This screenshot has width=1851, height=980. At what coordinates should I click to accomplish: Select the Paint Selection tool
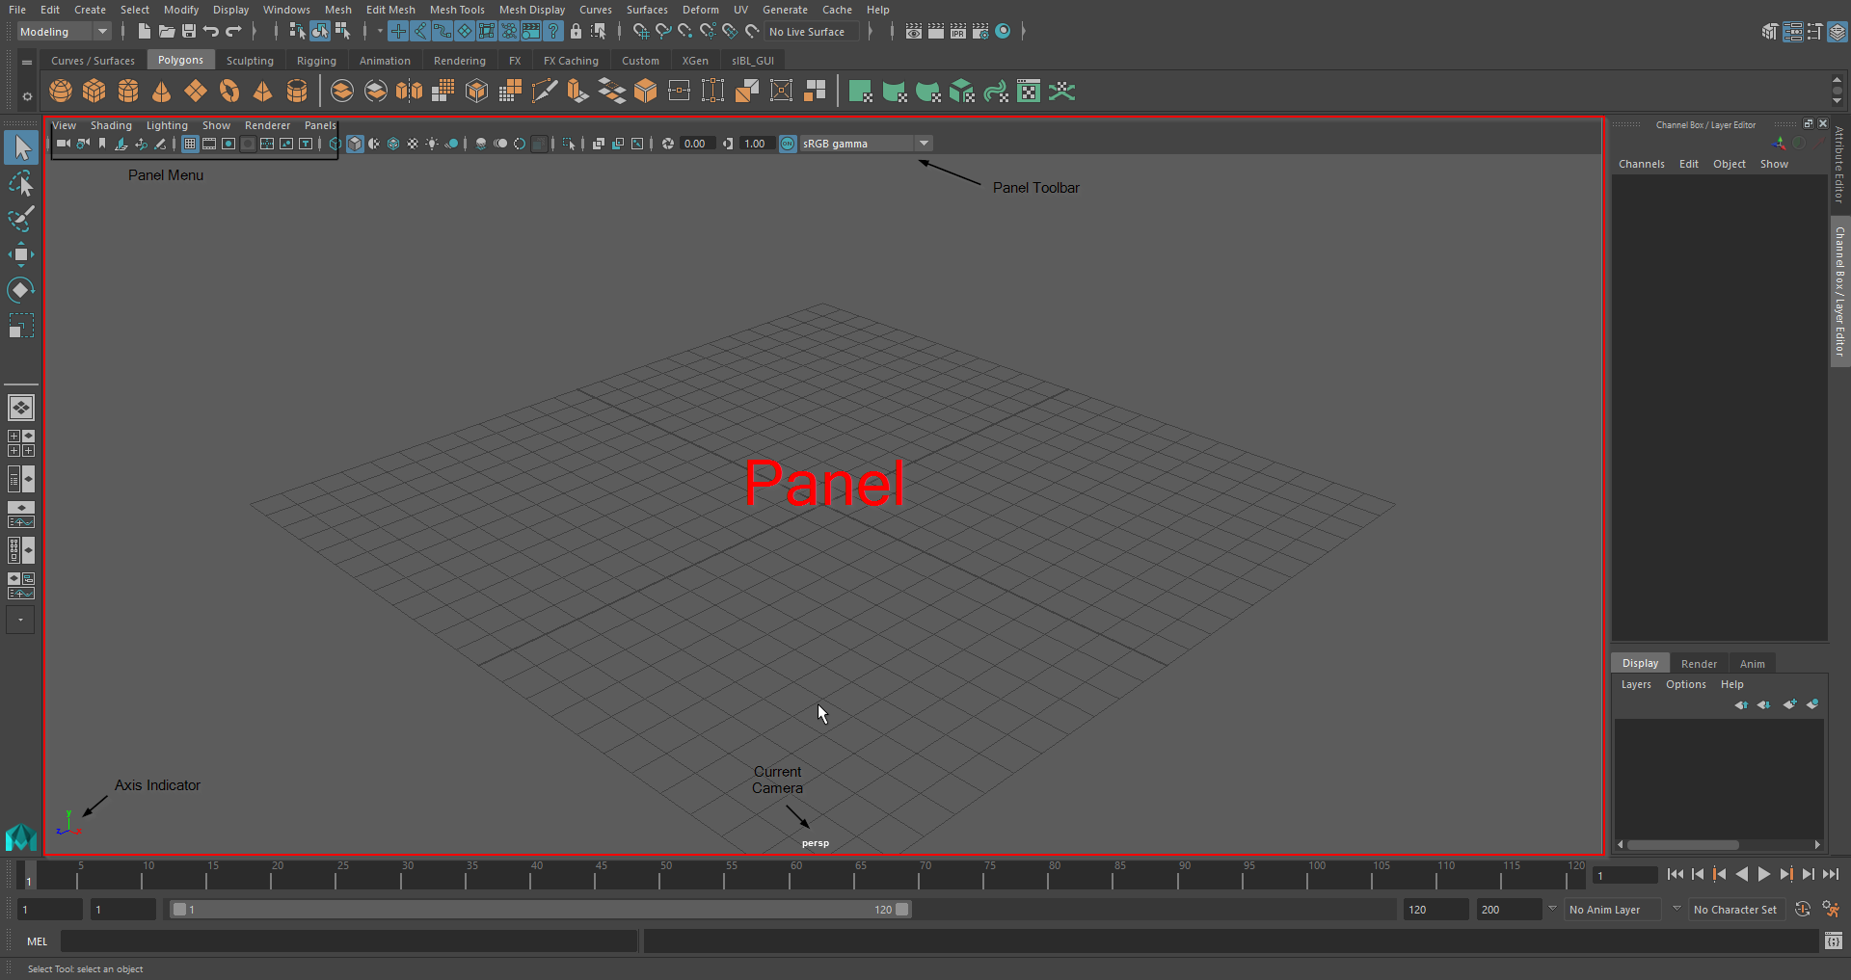pyautogui.click(x=20, y=220)
